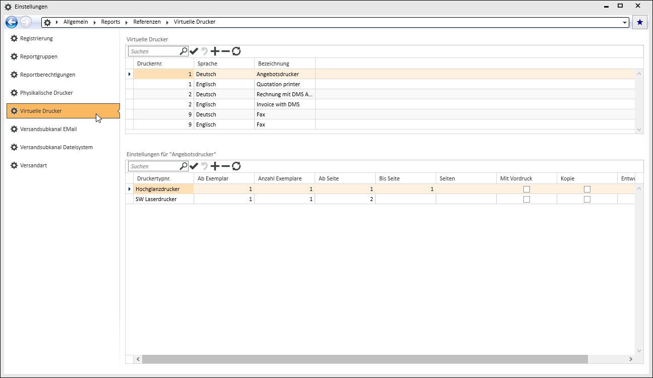This screenshot has height=378, width=653.
Task: Expand the arrow after Allgemein breadcrumb
Action: [95, 22]
